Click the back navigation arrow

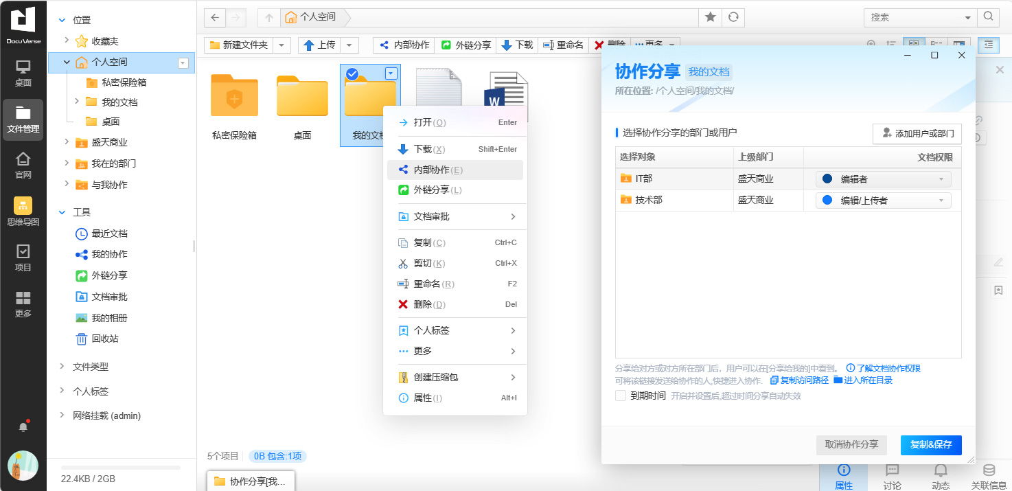point(215,17)
